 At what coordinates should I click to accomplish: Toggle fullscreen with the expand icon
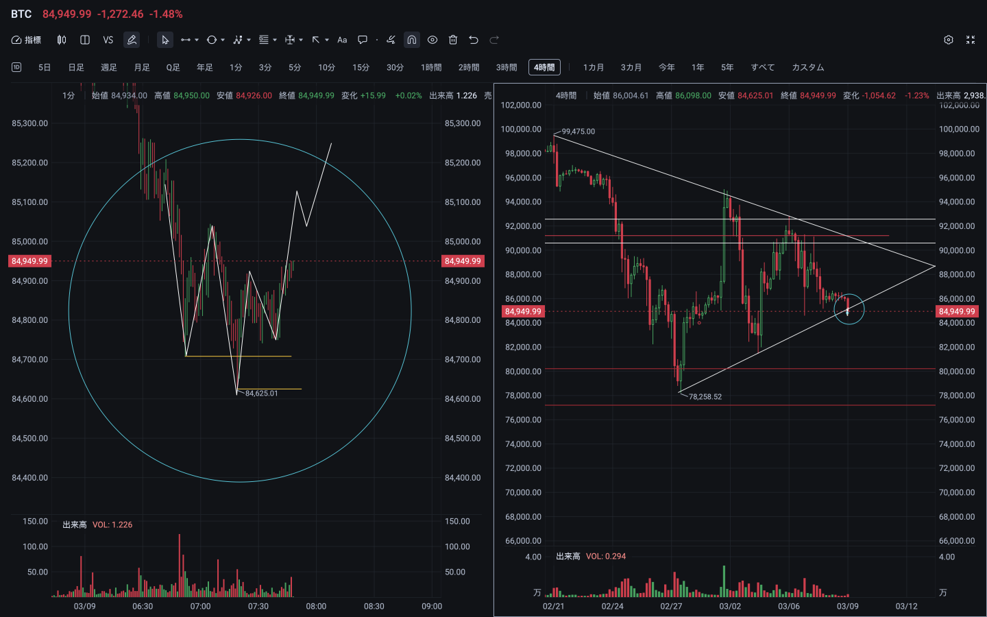point(971,40)
